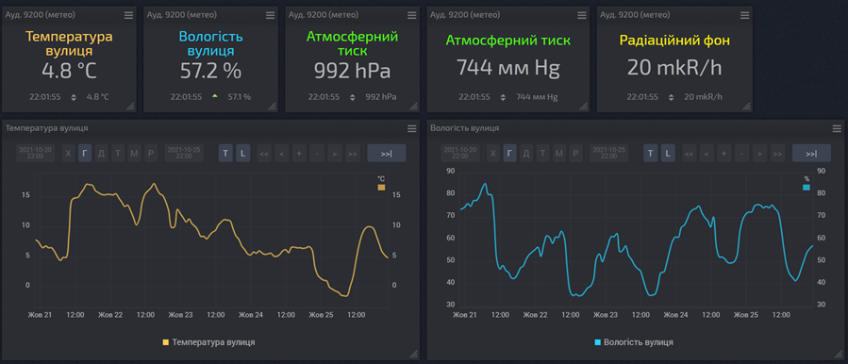Open hamburger menu of temperature chart panel

[412, 129]
